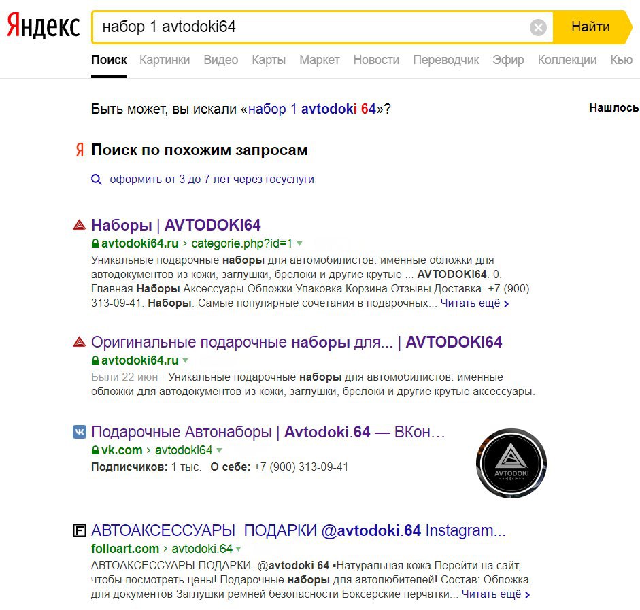Open the Карты tab
Screen dimensions: 640x610
(269, 60)
